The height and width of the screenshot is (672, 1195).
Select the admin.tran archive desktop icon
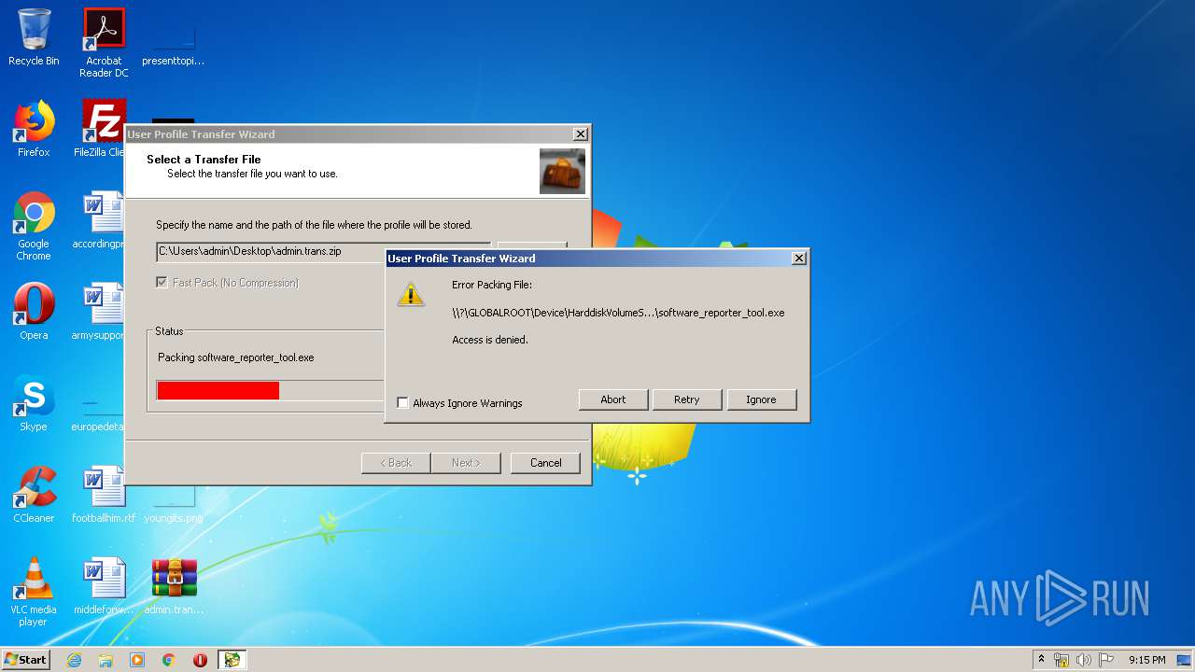point(174,586)
